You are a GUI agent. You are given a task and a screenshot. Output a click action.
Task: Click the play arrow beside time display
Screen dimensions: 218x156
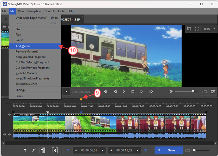tap(66, 92)
